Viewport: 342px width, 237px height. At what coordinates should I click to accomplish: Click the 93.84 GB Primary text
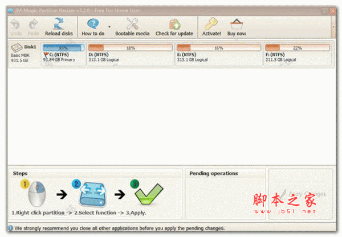tap(59, 60)
